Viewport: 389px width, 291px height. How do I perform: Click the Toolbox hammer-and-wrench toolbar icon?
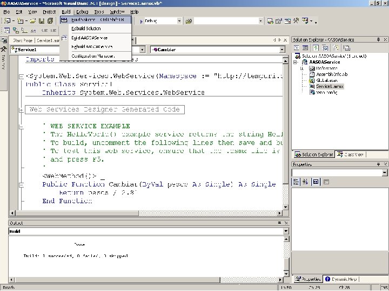pos(296,21)
